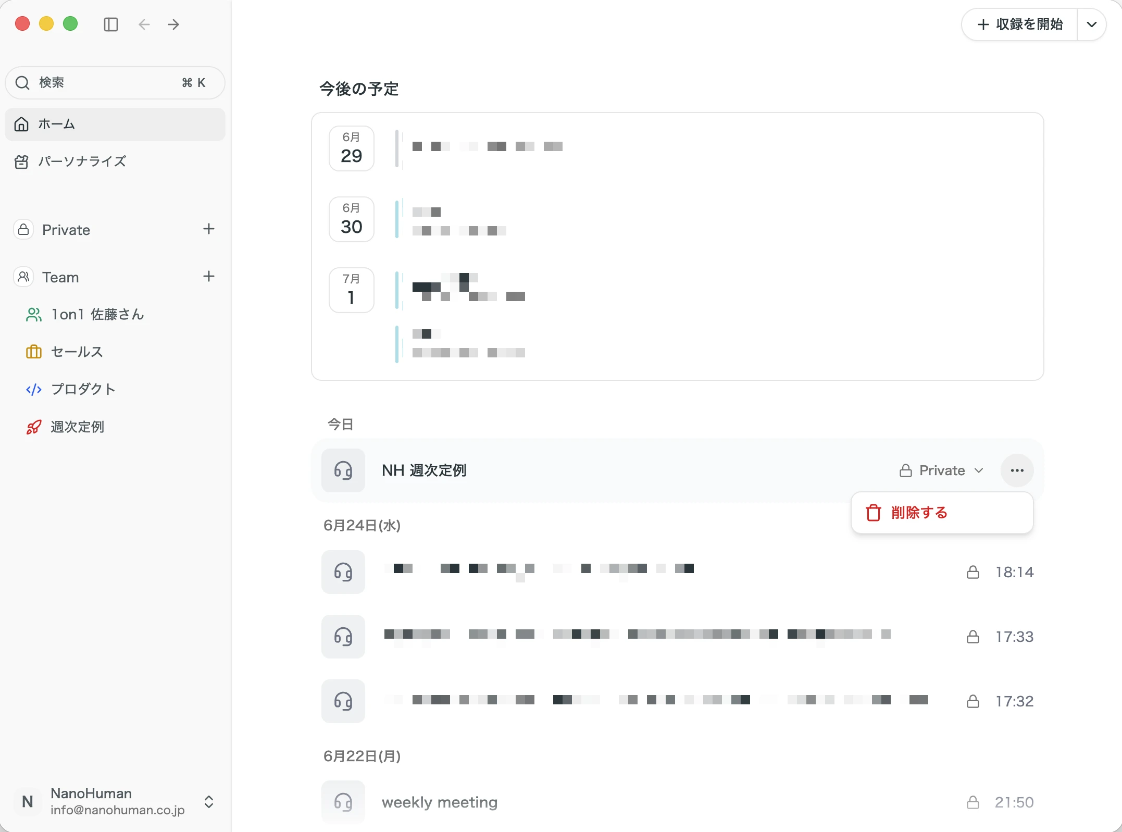Image resolution: width=1122 pixels, height=832 pixels.
Task: Choose 削除する from the context menu
Action: coord(942,513)
